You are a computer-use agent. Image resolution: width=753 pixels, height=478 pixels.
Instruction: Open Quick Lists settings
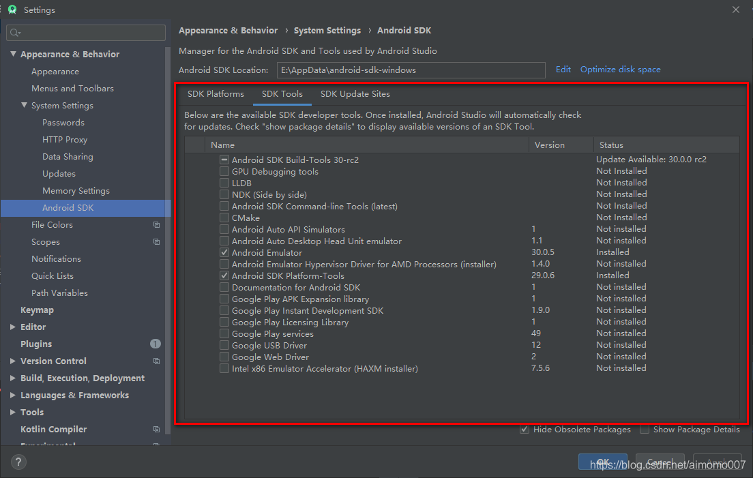click(53, 276)
